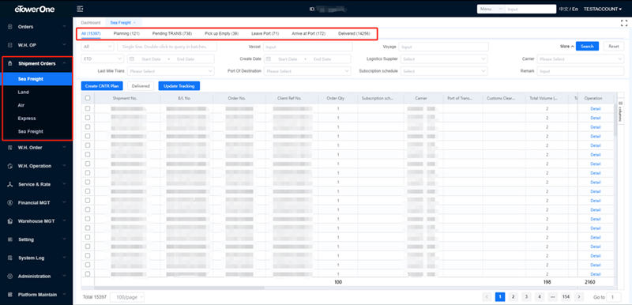Image resolution: width=632 pixels, height=305 pixels.
Task: Select the All (15397) status tab
Action: (x=91, y=33)
